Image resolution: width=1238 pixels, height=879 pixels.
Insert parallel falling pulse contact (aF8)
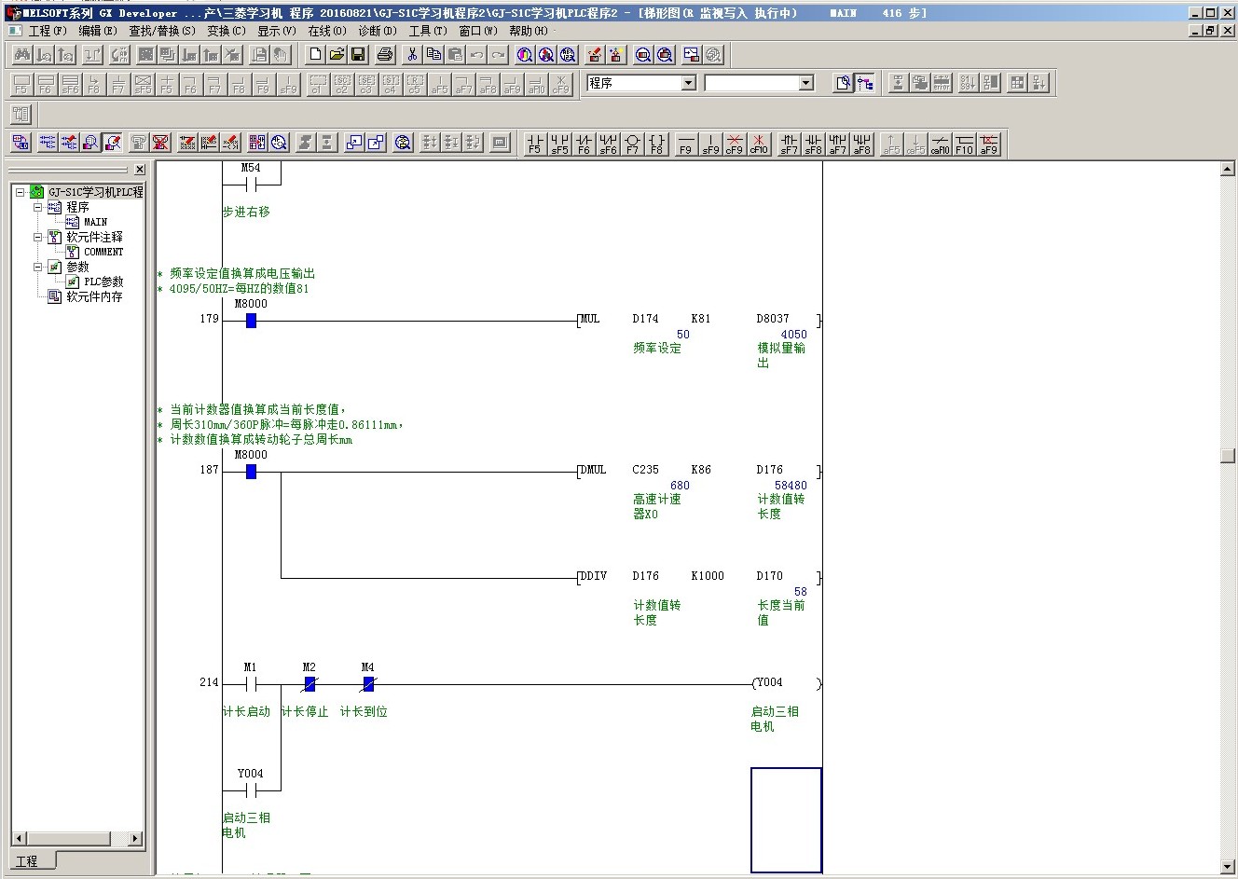pos(862,143)
